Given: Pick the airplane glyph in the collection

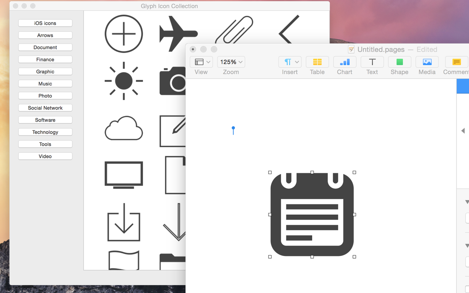Looking at the screenshot, I should [178, 34].
